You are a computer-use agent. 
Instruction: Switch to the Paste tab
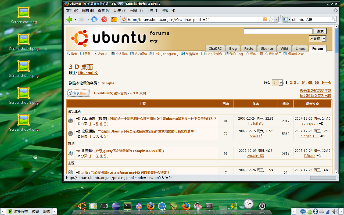(249, 48)
